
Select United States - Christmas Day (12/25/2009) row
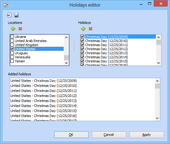(x=82, y=81)
